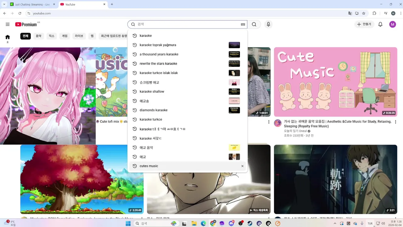Screen dimensions: 403x227
Task: Choose 'karaoke' search suggestion
Action: (187, 36)
